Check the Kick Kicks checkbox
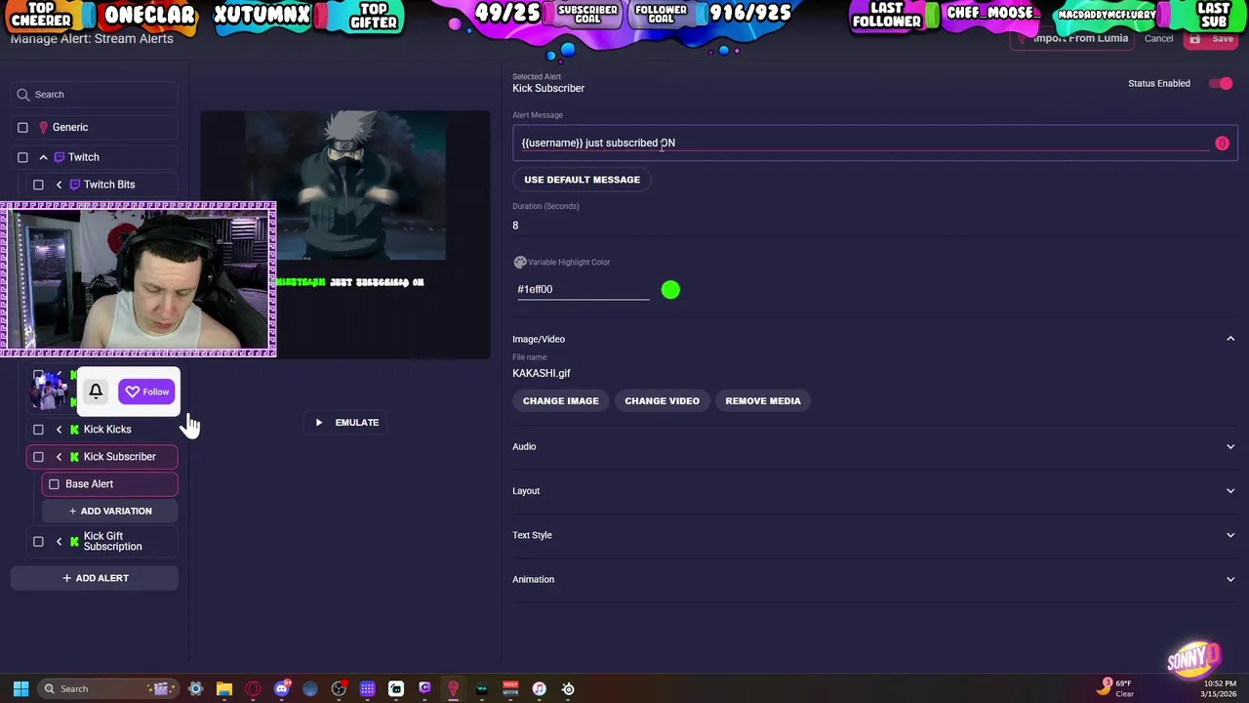Screen dimensions: 1249x703 pos(38,430)
